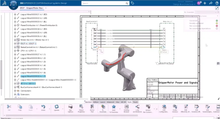This screenshot has width=220, height=119.
Task: Click the Update icon in action bar
Action: [57, 107]
